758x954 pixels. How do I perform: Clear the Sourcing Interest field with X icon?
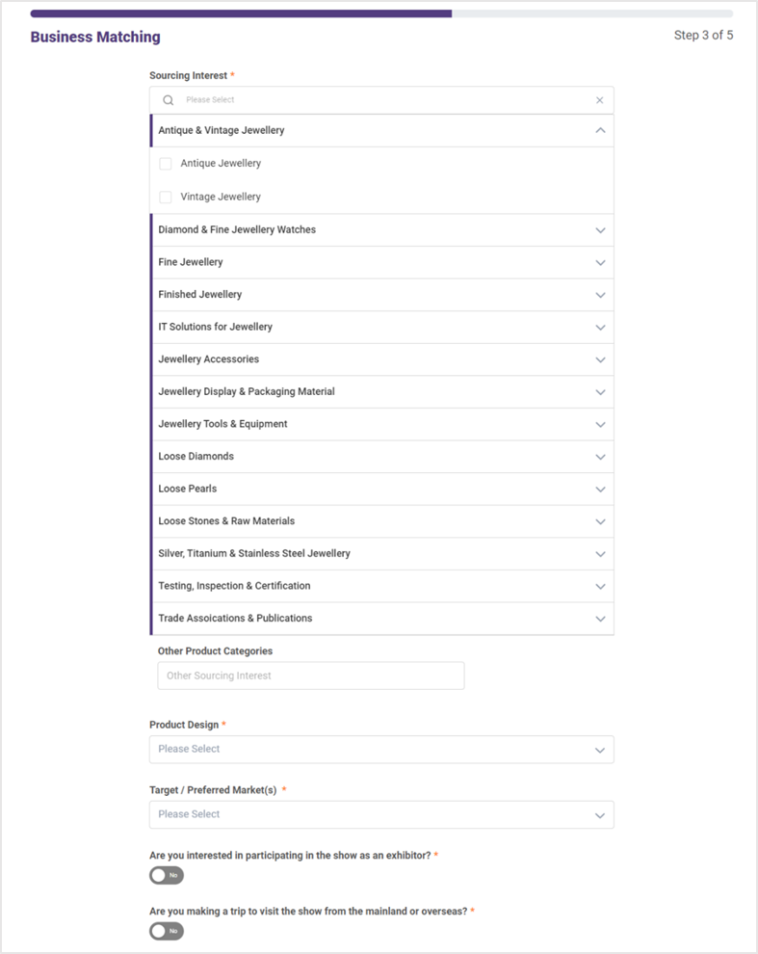(x=599, y=100)
